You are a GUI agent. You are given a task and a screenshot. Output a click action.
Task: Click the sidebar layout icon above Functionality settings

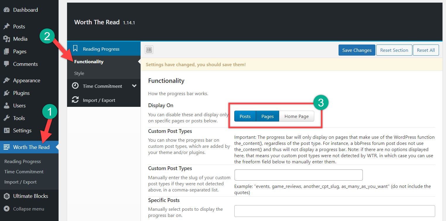pyautogui.click(x=149, y=50)
